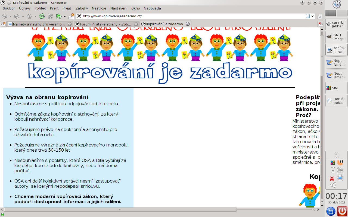The image size is (348, 217).
Task: Click the red power leave button
Action: click(342, 211)
